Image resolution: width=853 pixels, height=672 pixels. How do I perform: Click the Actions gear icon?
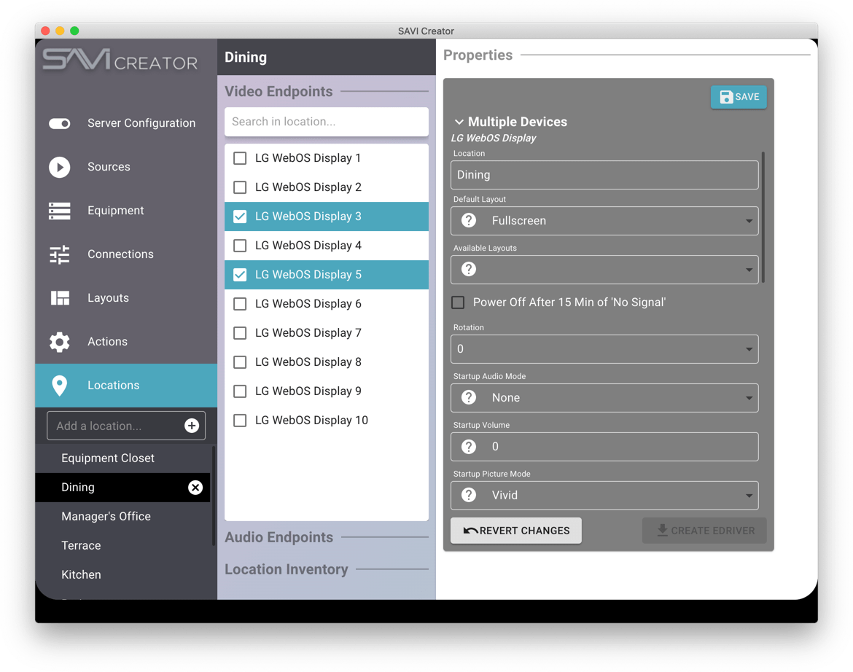pyautogui.click(x=59, y=342)
